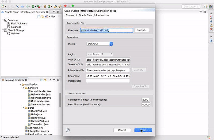214x140 pixels.
Task: Click the Save Profile button
Action: click(140, 86)
